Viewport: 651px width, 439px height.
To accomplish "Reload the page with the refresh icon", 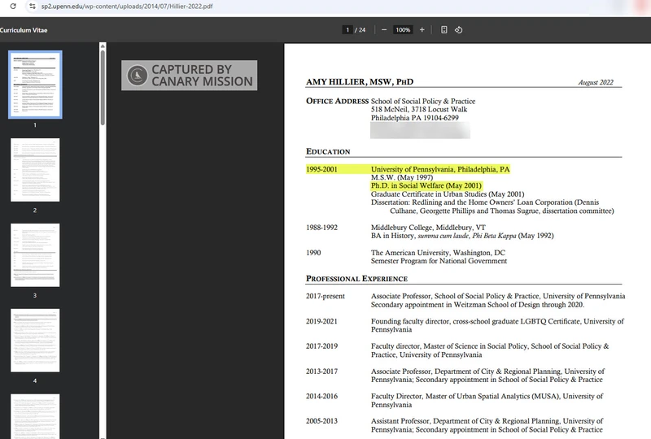I will point(13,7).
